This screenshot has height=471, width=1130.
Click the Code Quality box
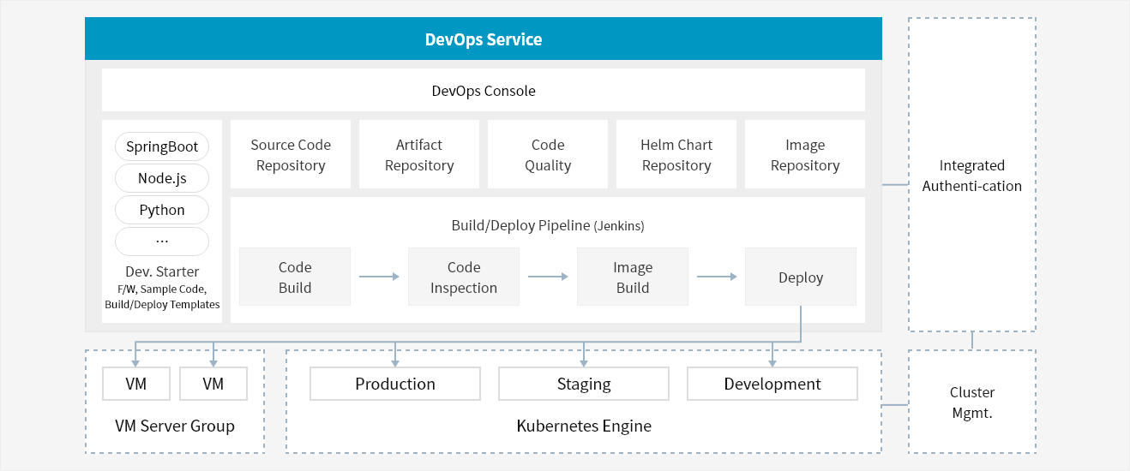point(548,154)
